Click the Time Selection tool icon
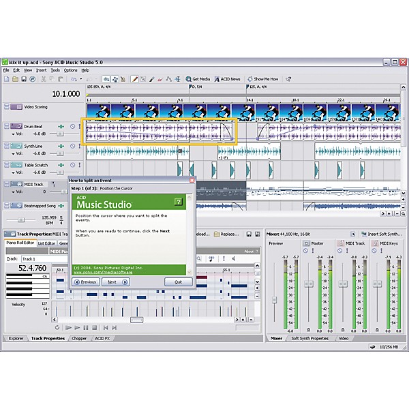 pos(178,79)
